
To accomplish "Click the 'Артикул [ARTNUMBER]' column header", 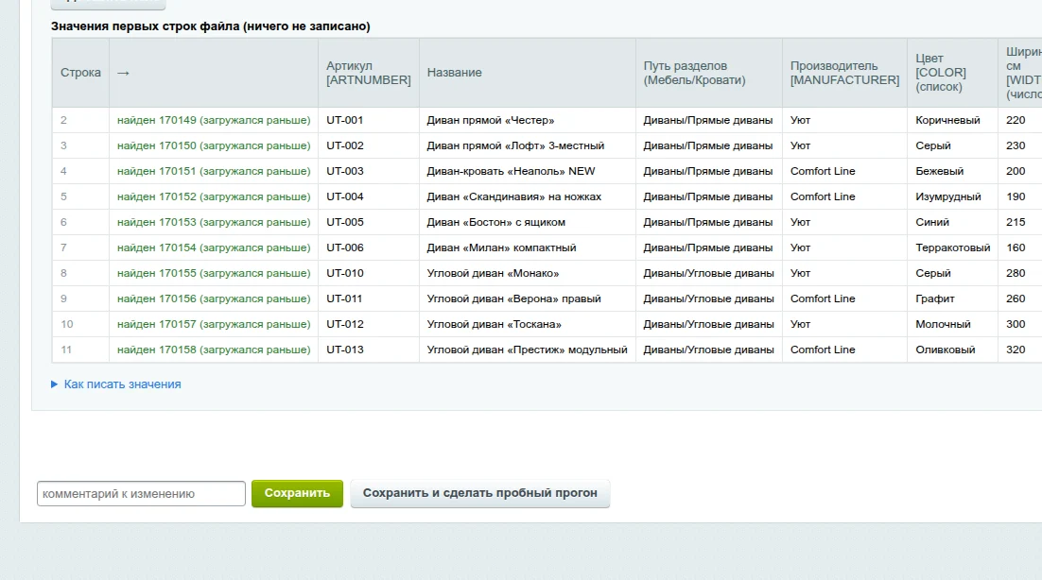I will point(368,73).
